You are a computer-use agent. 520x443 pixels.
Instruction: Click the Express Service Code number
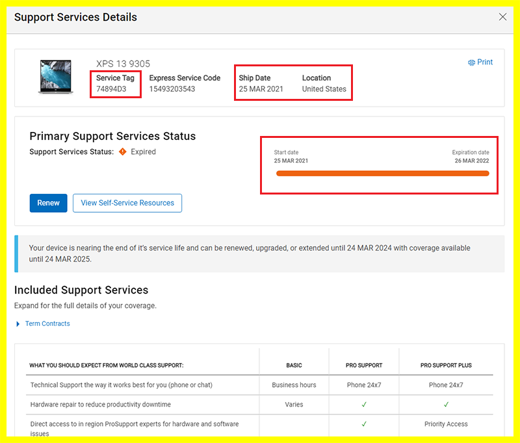click(x=172, y=89)
